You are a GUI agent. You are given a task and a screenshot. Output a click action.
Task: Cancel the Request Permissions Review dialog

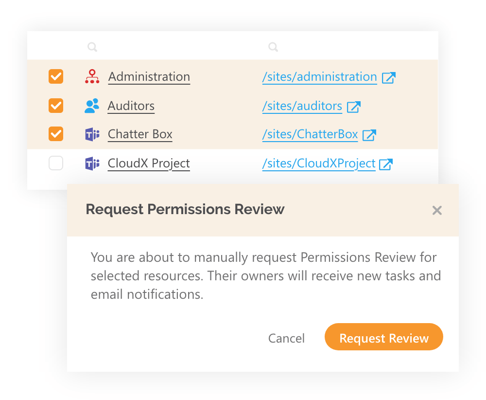pyautogui.click(x=286, y=338)
